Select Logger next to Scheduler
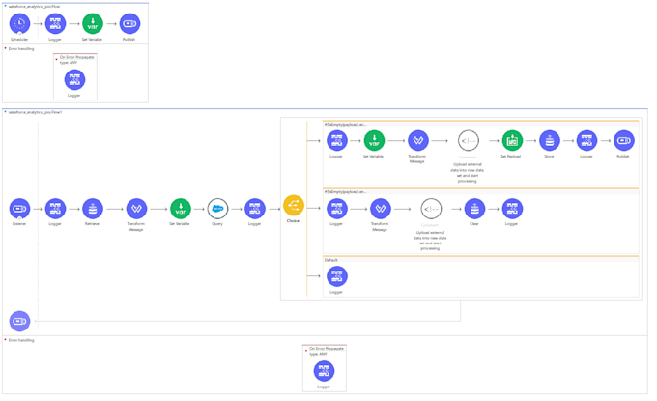 (x=55, y=24)
